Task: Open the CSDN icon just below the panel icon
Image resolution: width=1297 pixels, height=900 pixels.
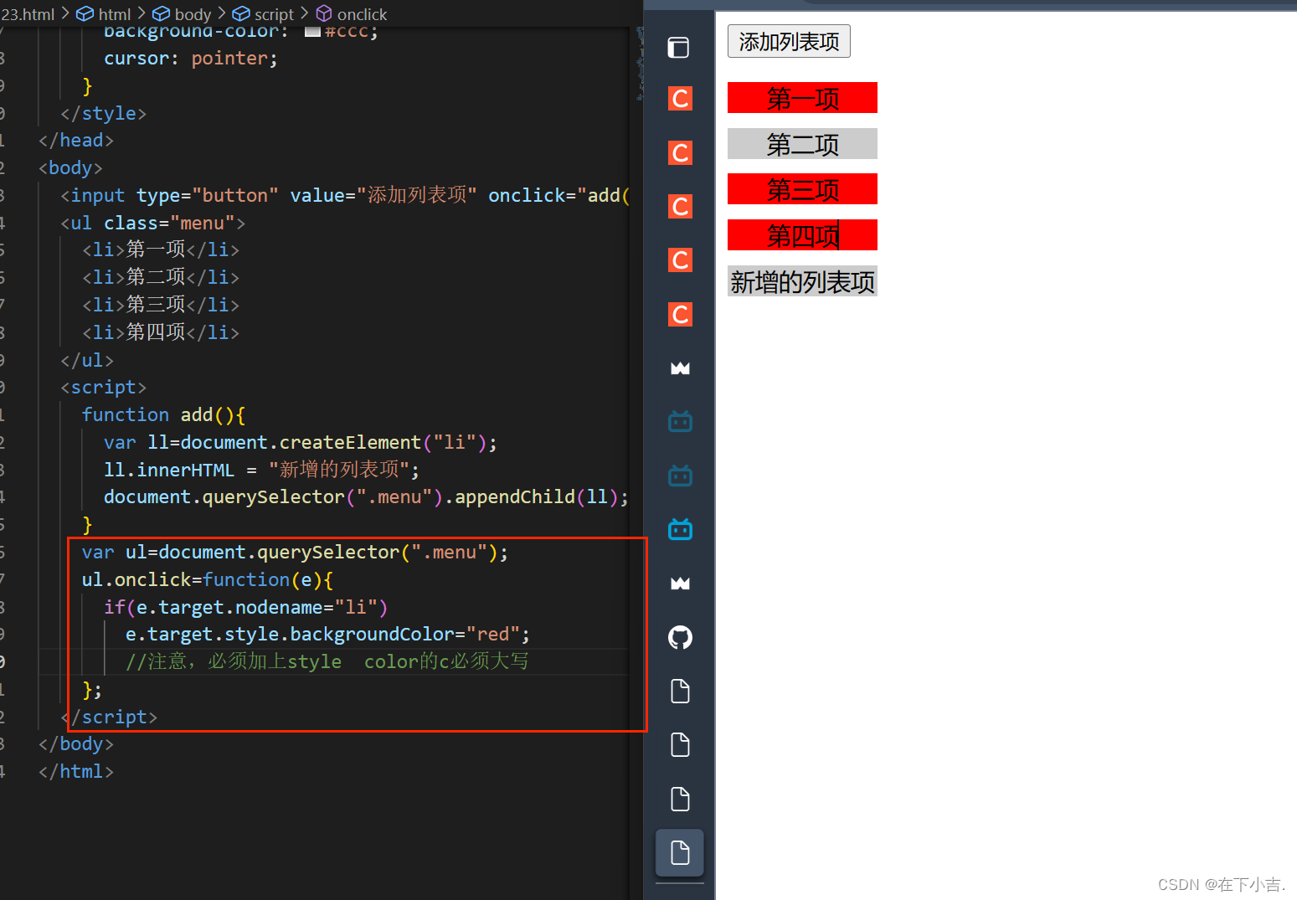Action: (680, 99)
